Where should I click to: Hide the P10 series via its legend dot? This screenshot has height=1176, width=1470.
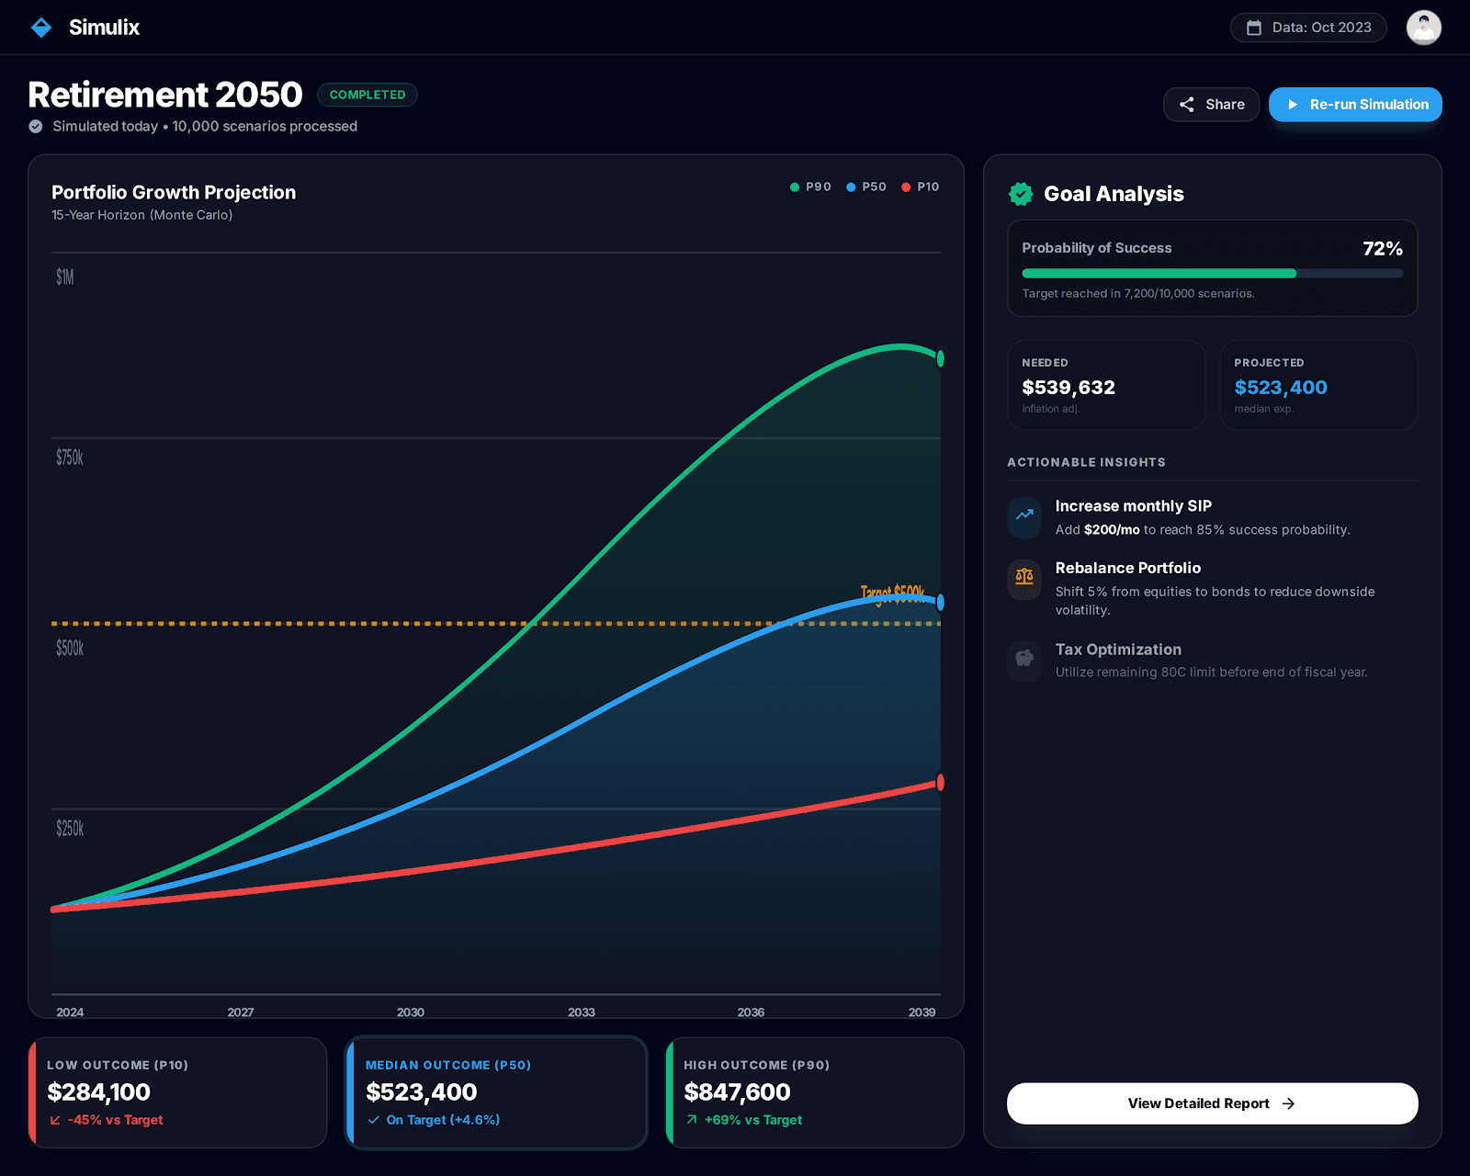(x=908, y=187)
